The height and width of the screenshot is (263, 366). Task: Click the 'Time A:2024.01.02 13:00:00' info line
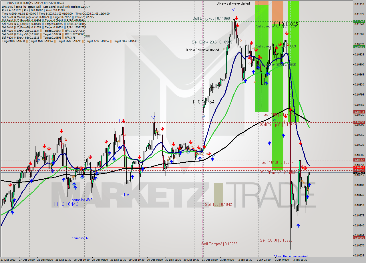pos(55,13)
